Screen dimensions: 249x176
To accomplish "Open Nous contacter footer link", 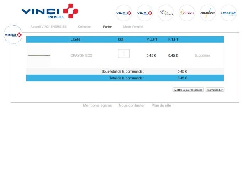I will pos(132,105).
